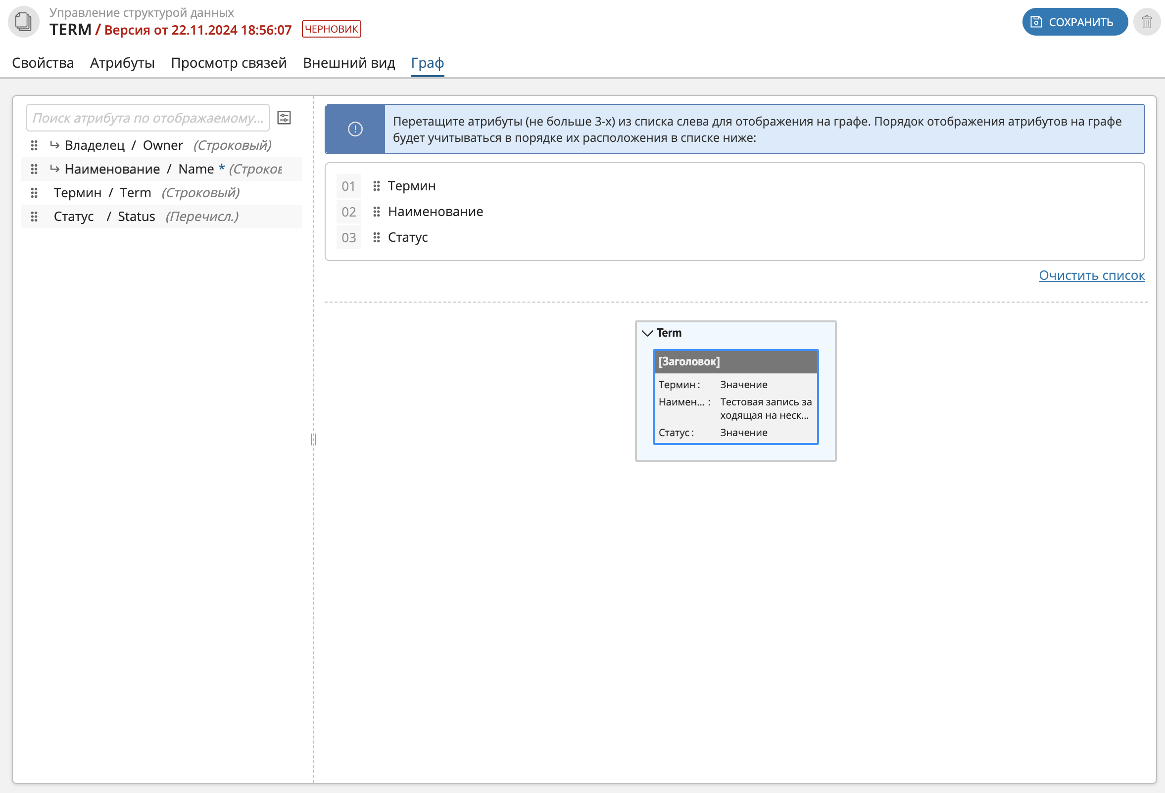Viewport: 1165px width, 793px height.
Task: Click the trash delete icon
Action: pyautogui.click(x=1146, y=22)
